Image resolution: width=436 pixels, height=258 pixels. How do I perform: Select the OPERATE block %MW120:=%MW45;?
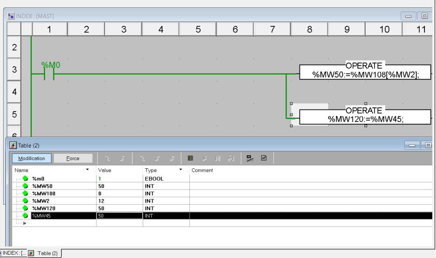pos(365,117)
